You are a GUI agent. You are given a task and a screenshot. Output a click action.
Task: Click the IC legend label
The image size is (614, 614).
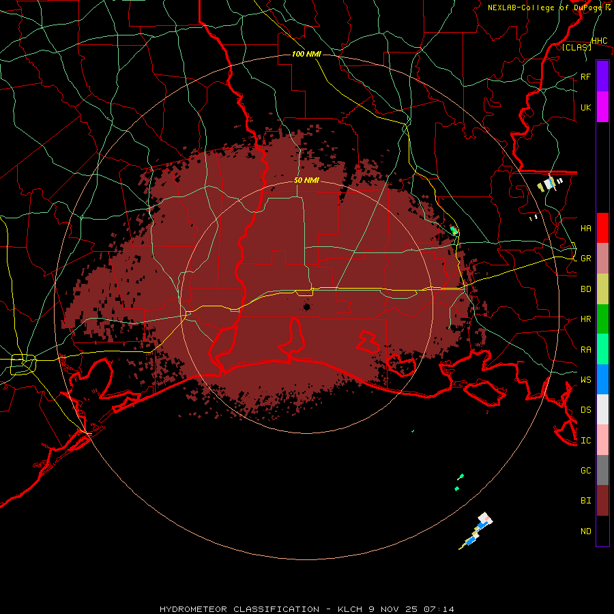tap(585, 441)
